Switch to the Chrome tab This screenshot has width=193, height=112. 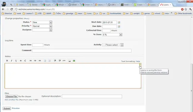pyautogui.click(x=87, y=5)
